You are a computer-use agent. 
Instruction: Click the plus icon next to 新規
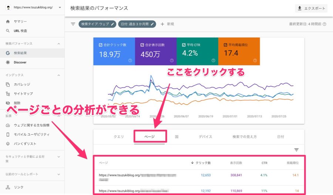tap(162, 24)
